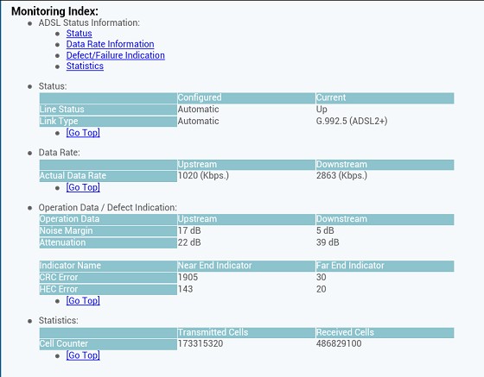Image resolution: width=484 pixels, height=377 pixels.
Task: Open the Data Rate Information link
Action: pyautogui.click(x=111, y=44)
